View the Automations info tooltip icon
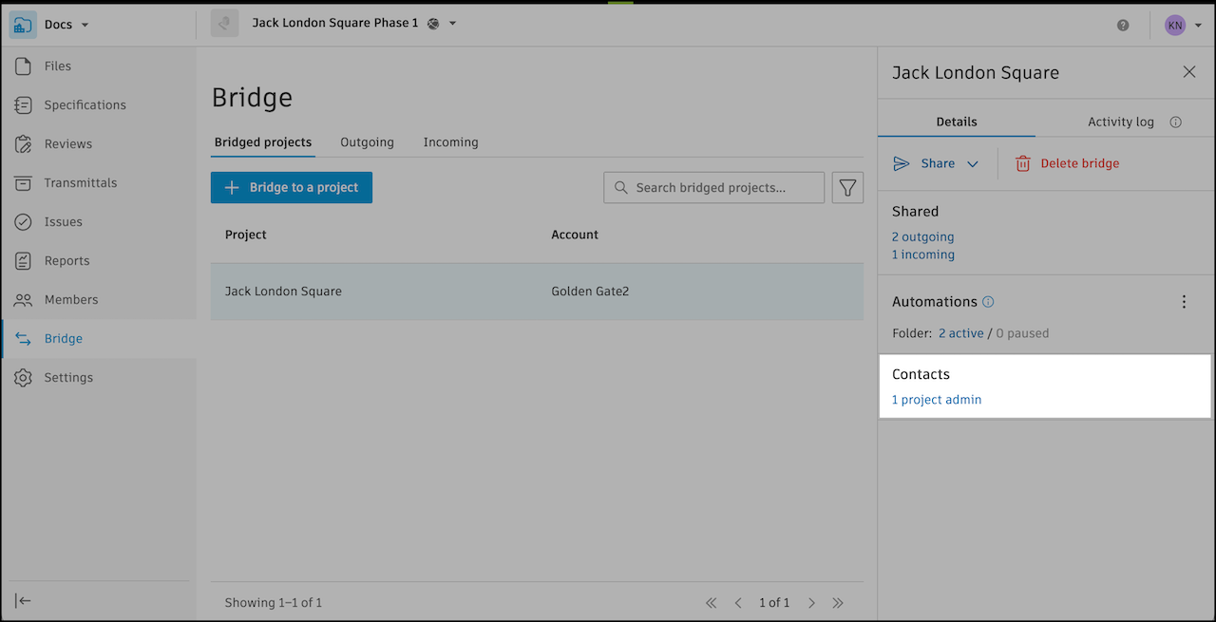This screenshot has width=1216, height=622. [987, 301]
